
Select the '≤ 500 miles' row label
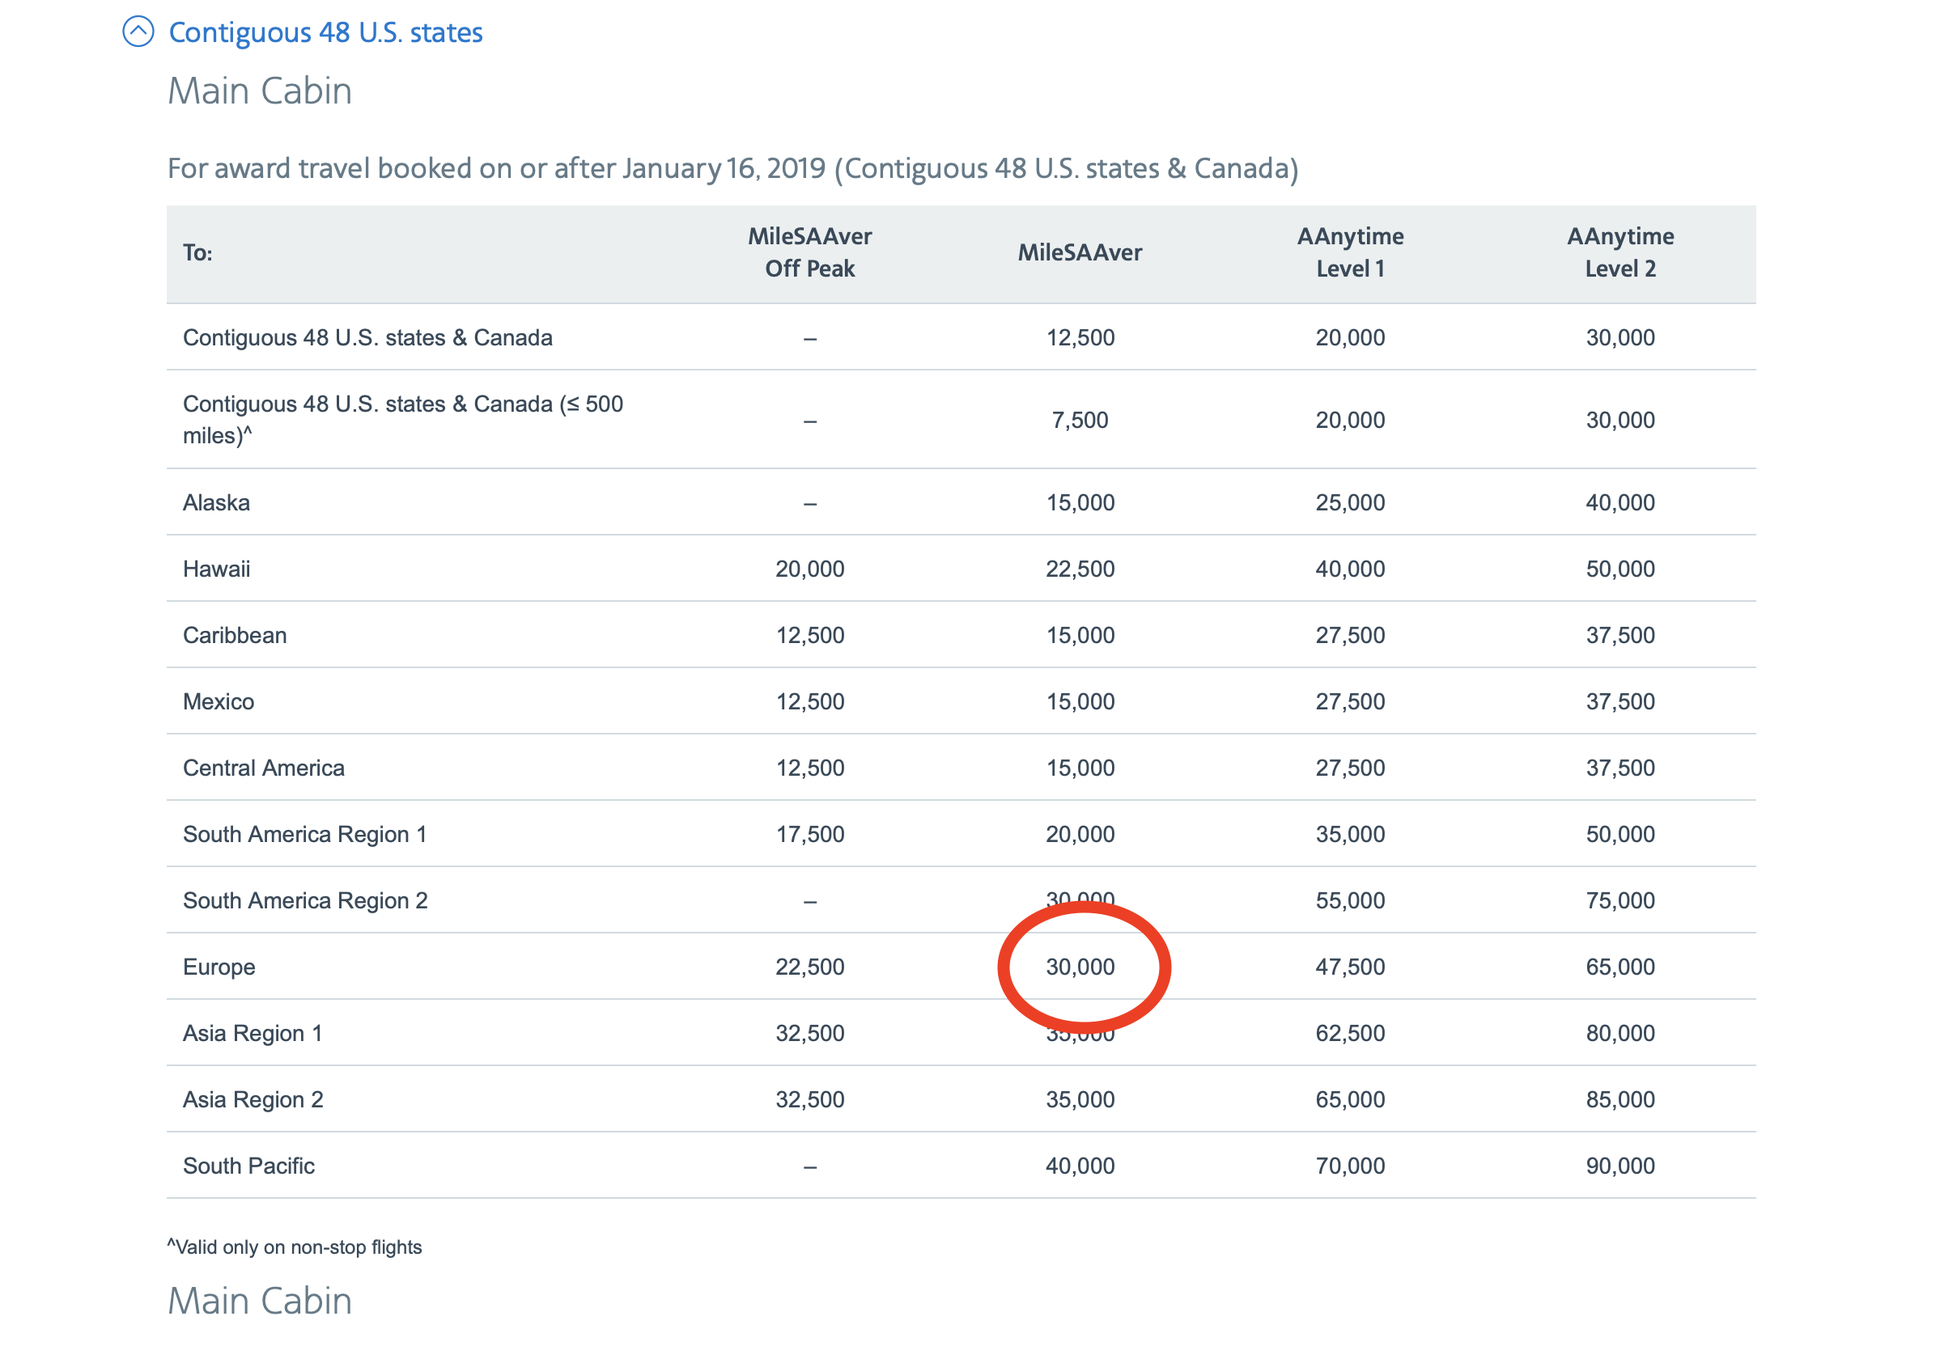(403, 419)
